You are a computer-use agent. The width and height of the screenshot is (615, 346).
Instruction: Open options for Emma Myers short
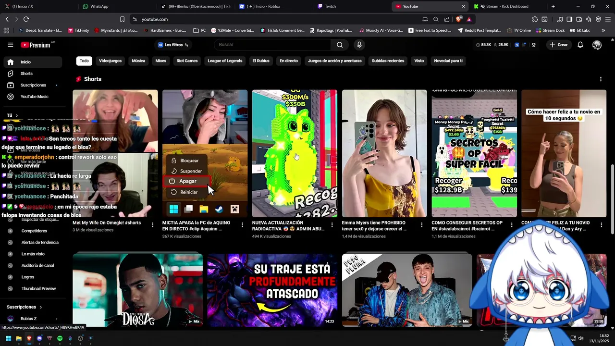point(422,225)
